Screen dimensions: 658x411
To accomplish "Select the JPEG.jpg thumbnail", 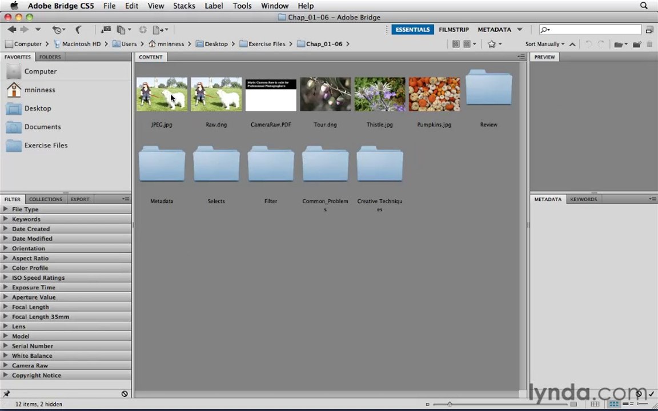I will tap(162, 94).
